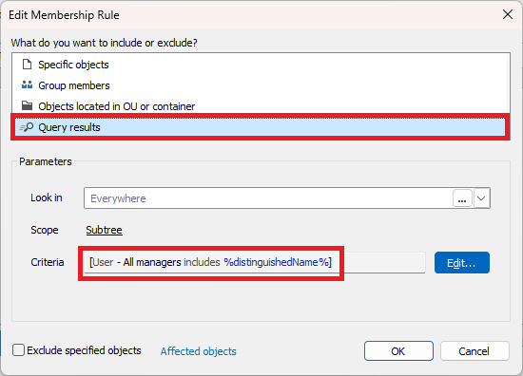Viewport: 523px width, 376px height.
Task: Close the Edit Membership Rule dialog
Action: pyautogui.click(x=508, y=14)
